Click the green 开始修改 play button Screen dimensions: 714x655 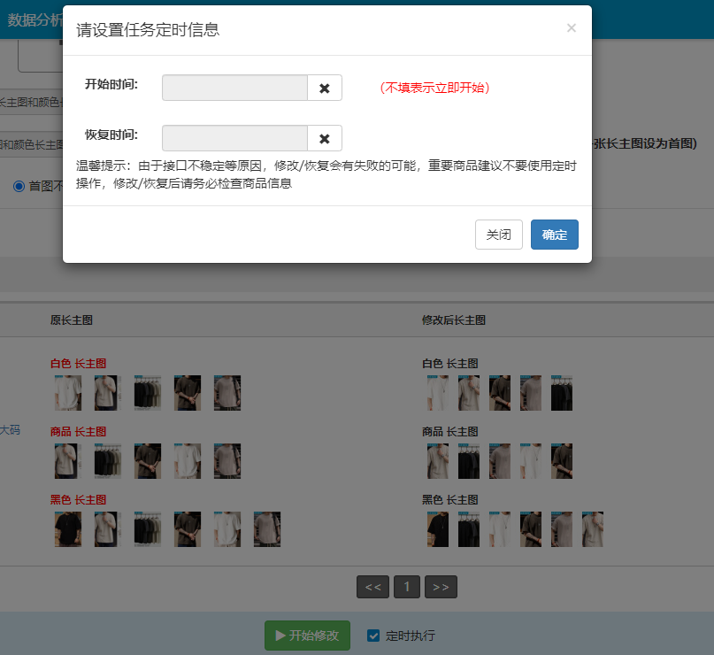(307, 636)
